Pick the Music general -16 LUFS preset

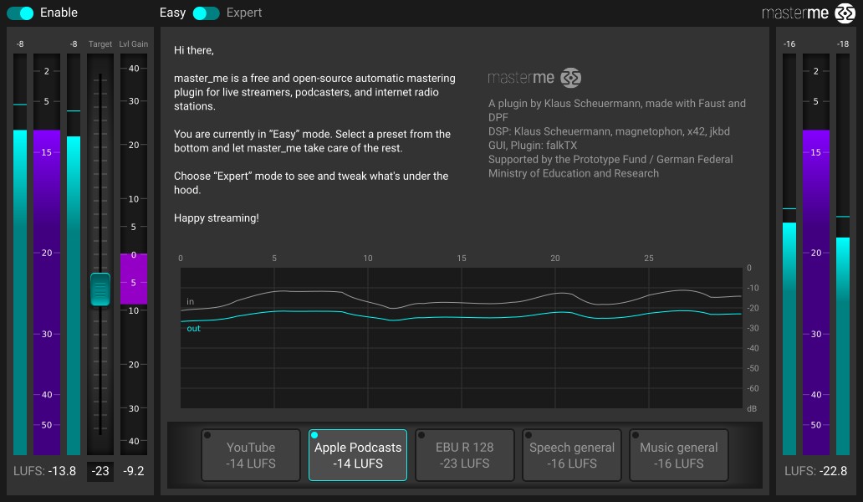coord(678,455)
